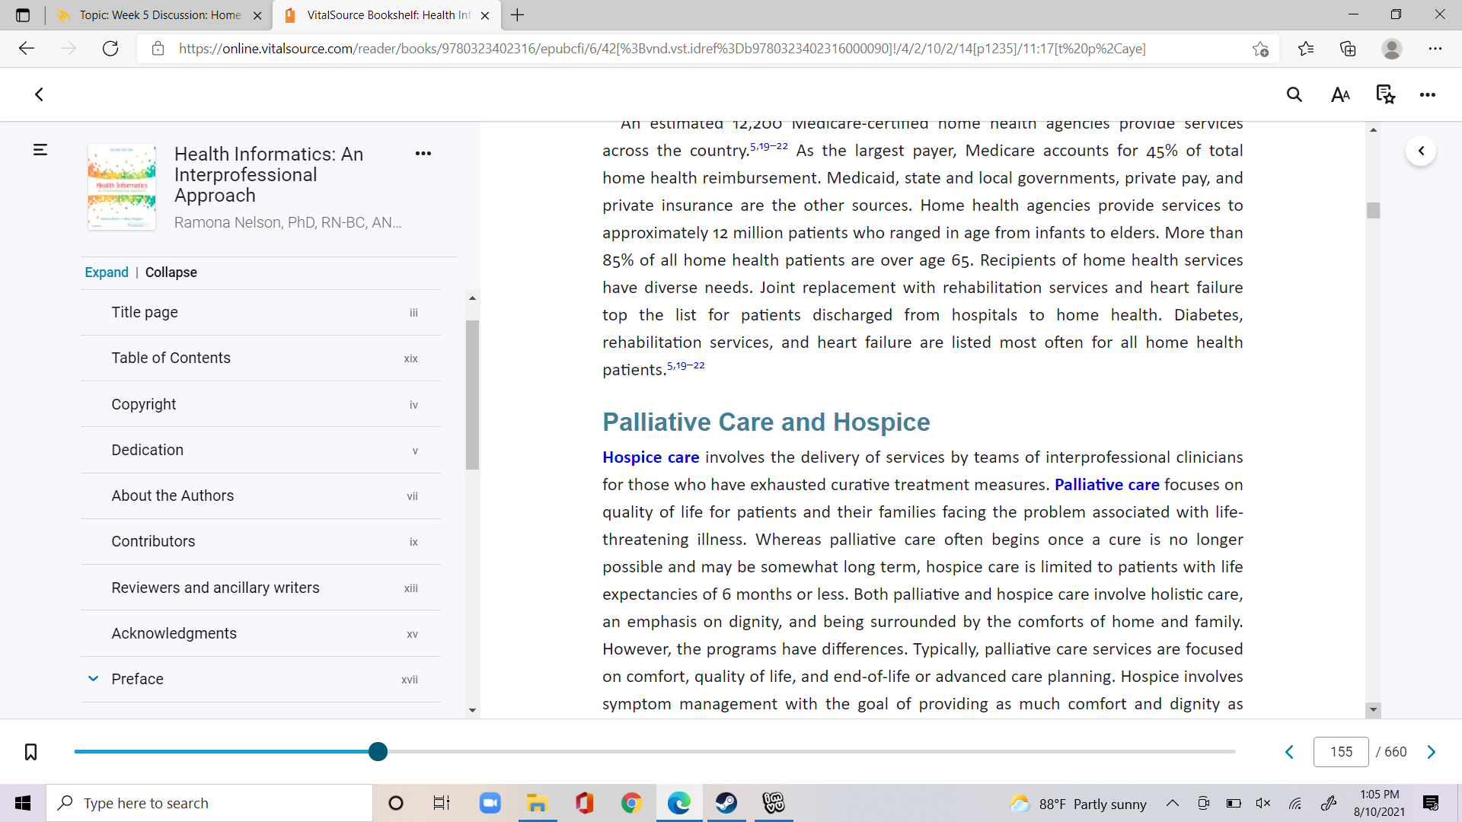Go back with the reader back arrow
Screen dimensions: 1462x822
pos(39,94)
